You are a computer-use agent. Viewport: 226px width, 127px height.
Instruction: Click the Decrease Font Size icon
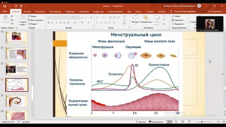[x=86, y=18]
